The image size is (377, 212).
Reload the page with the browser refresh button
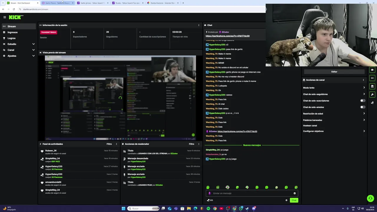coord(14,9)
